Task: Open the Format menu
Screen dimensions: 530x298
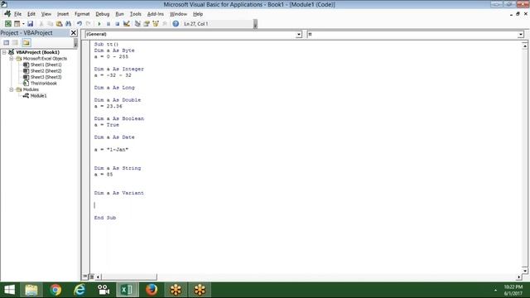Action: pyautogui.click(x=82, y=14)
